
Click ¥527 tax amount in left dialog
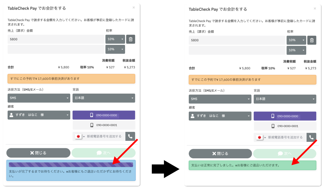110,67
